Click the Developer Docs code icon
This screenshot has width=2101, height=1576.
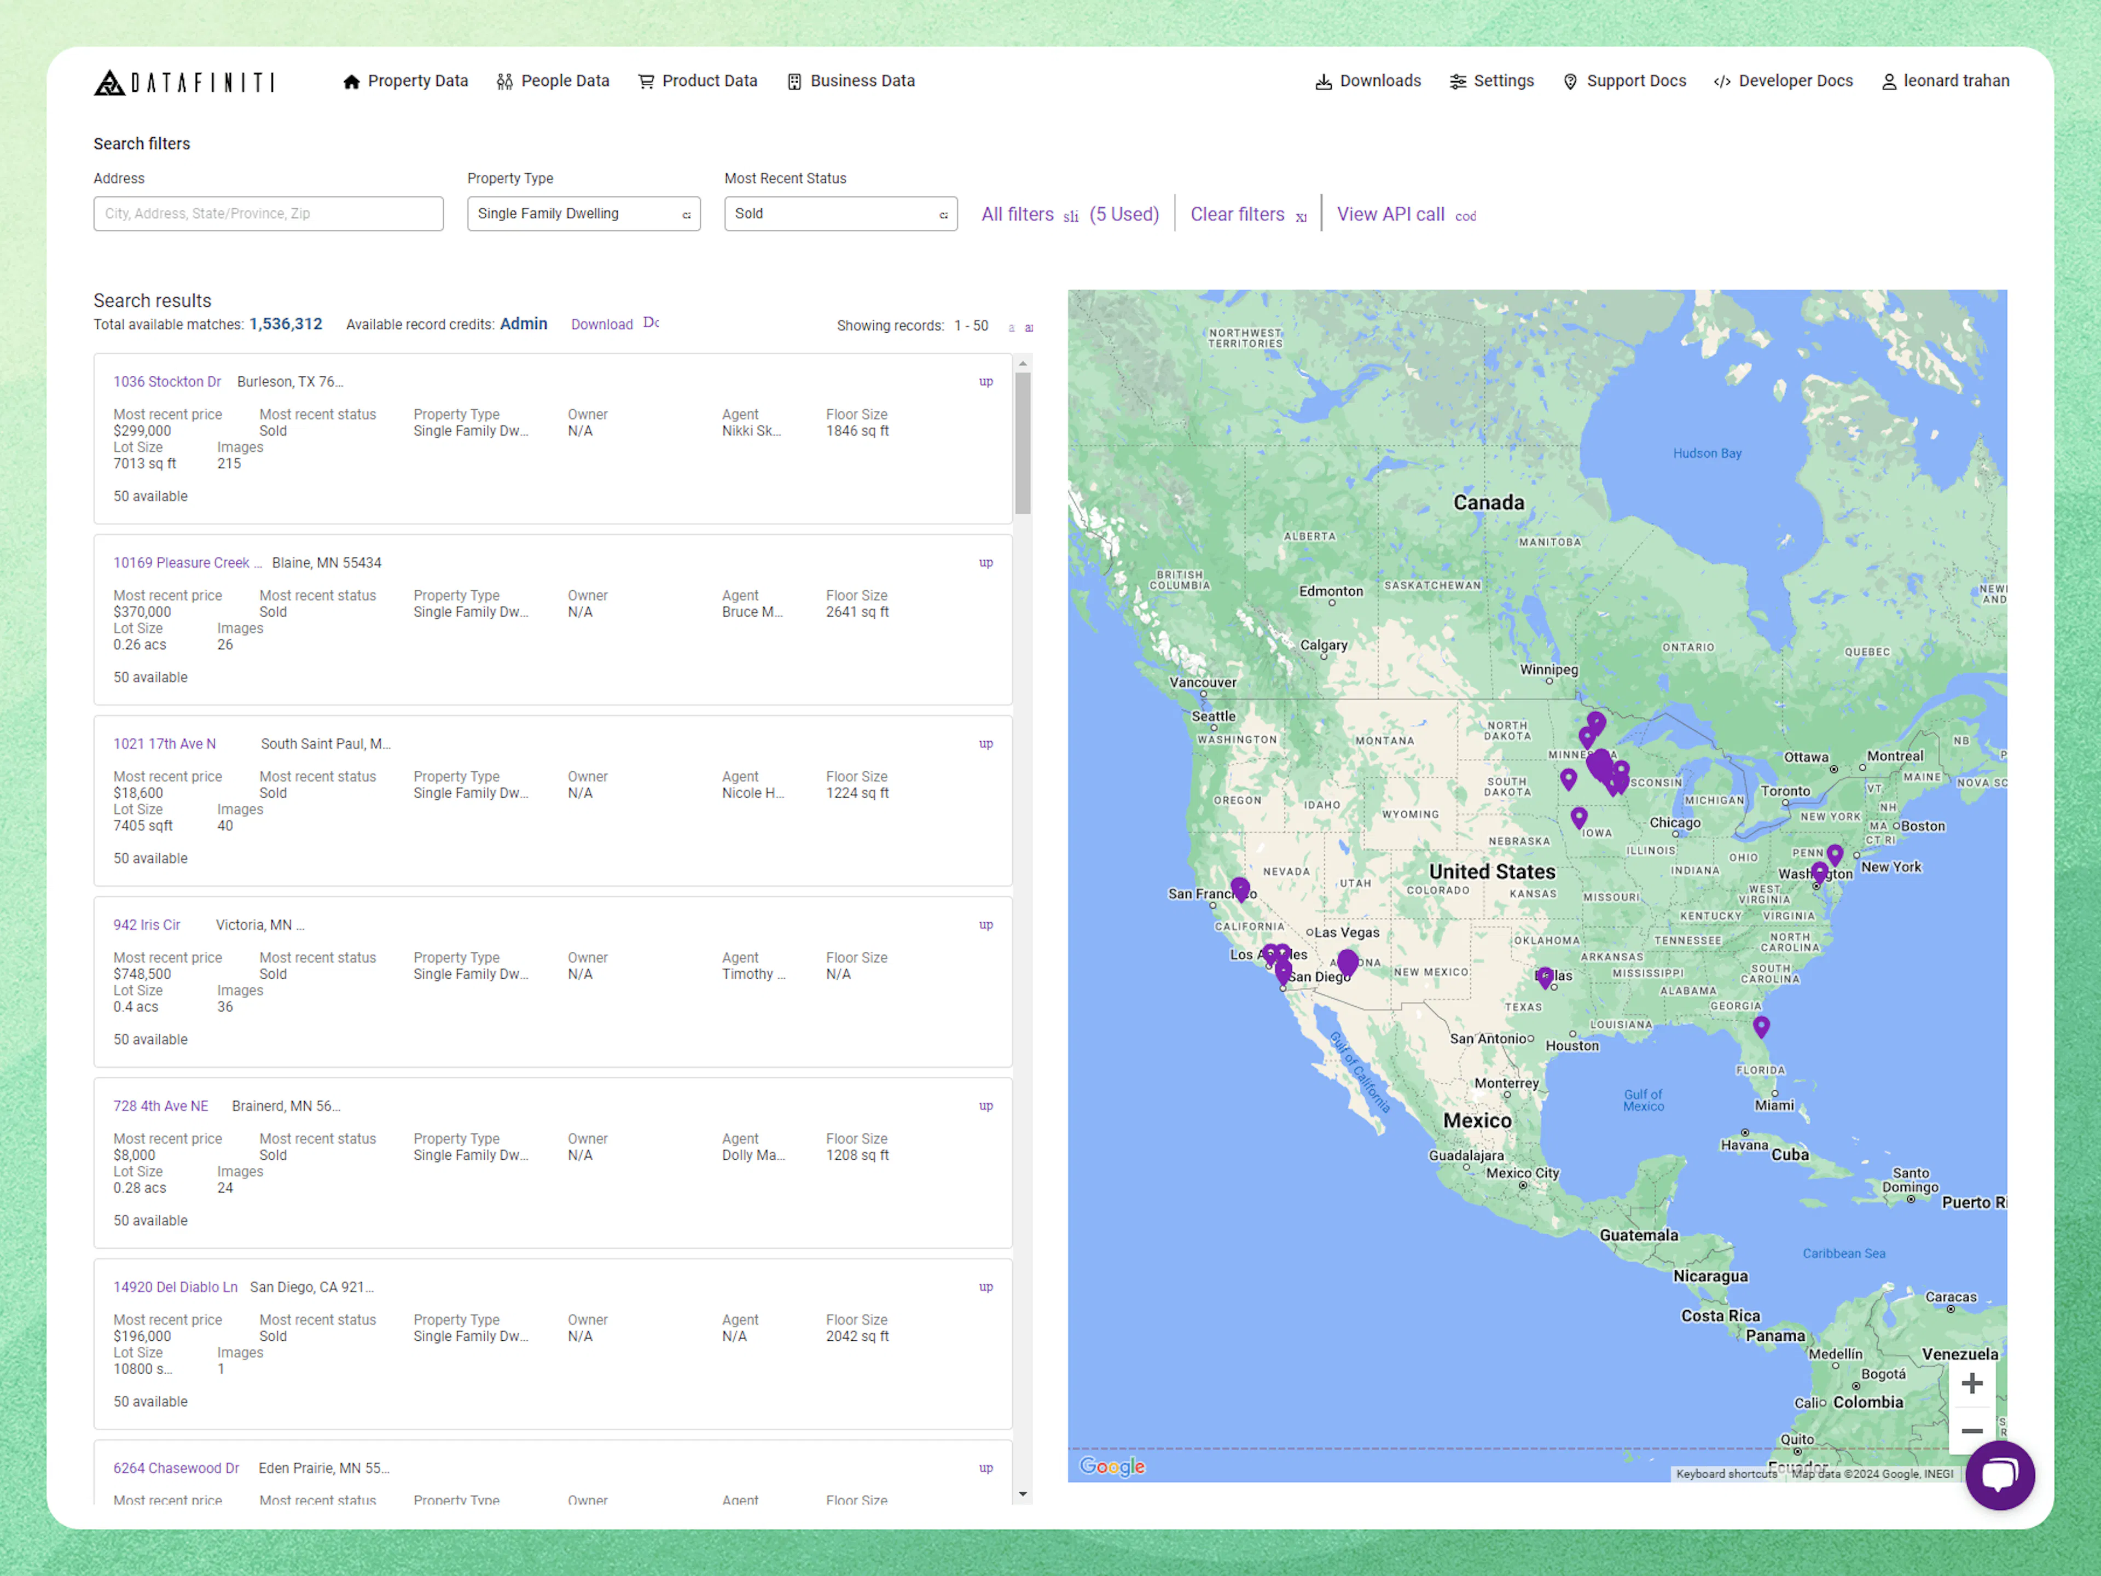pyautogui.click(x=1721, y=82)
